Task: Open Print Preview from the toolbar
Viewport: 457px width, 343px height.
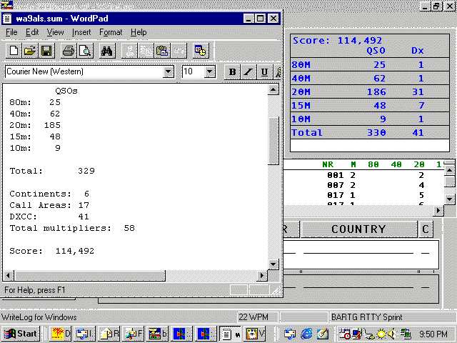Action: 84,51
